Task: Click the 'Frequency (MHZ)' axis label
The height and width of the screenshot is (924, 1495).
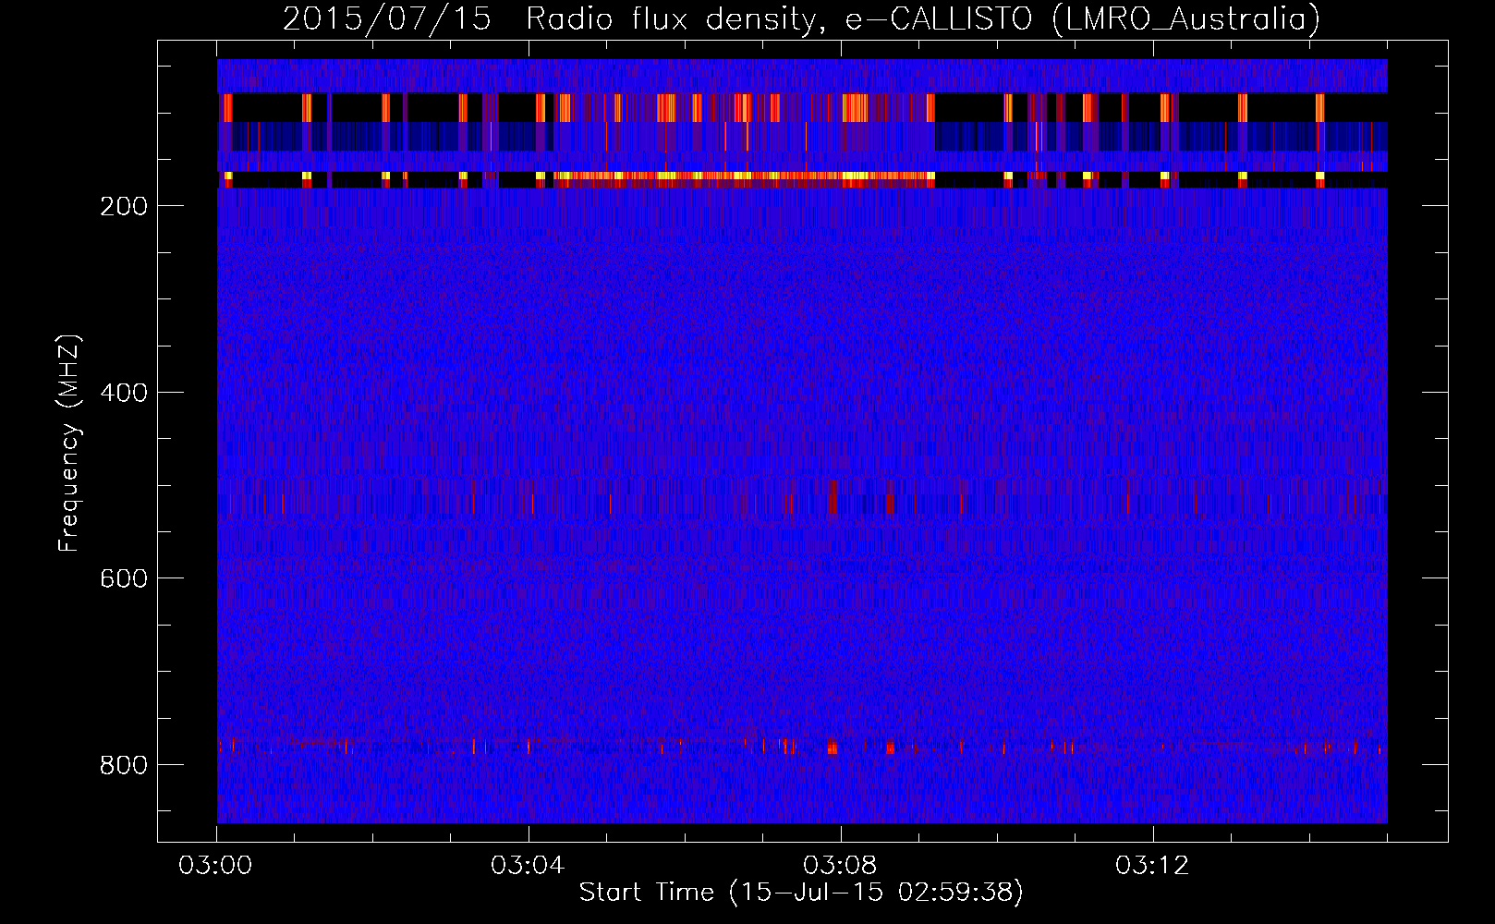Action: (69, 443)
